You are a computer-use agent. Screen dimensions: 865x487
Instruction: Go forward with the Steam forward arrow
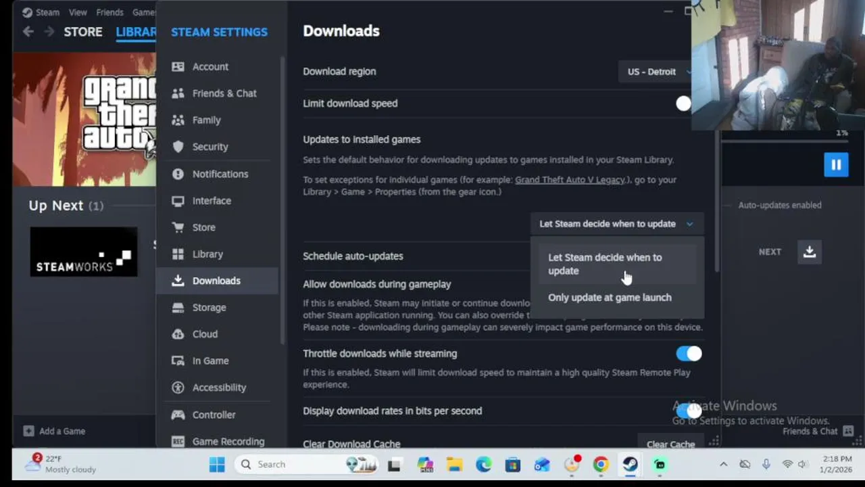point(49,32)
